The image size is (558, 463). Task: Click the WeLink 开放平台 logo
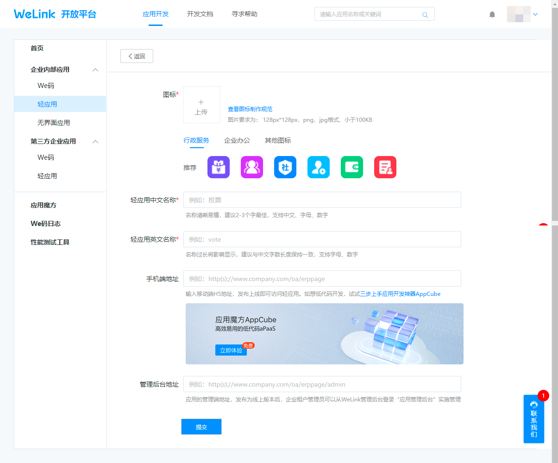(x=55, y=14)
